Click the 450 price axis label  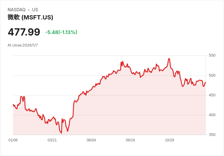212,95
